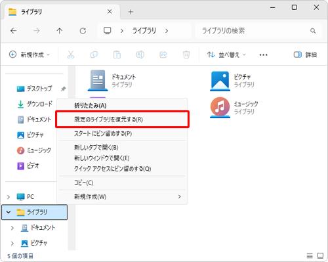Open the three-dot See more menu
The width and height of the screenshot is (328, 262).
(263, 55)
